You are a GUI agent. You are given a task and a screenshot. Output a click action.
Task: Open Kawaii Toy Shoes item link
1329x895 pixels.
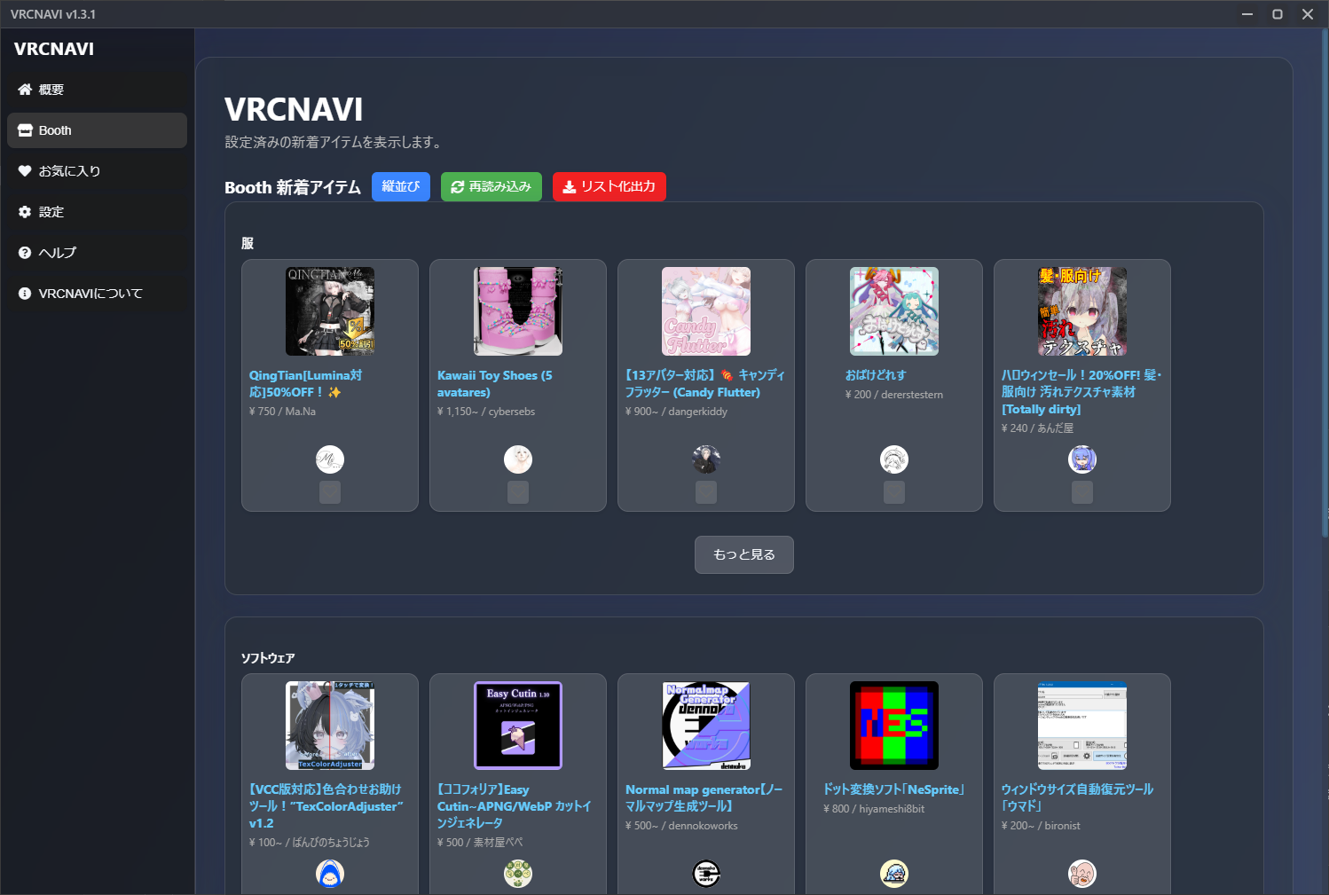(x=494, y=383)
